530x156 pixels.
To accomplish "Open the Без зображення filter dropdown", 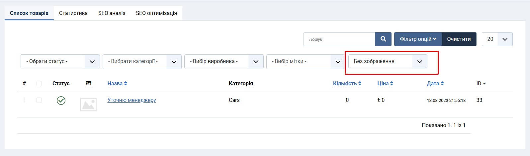I will (x=388, y=62).
